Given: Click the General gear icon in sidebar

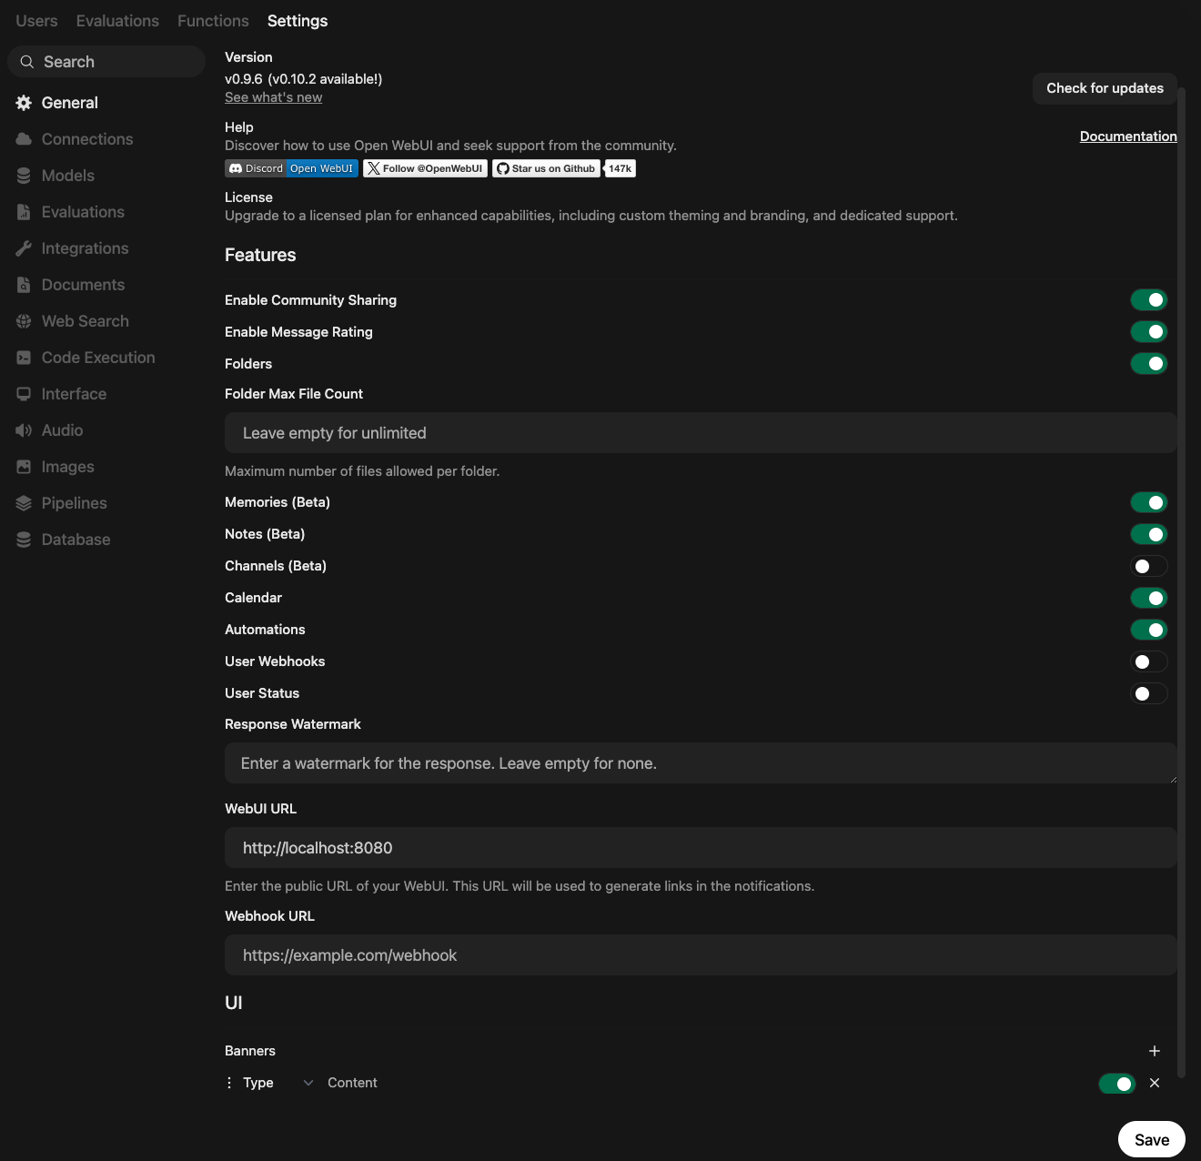Looking at the screenshot, I should [x=24, y=103].
